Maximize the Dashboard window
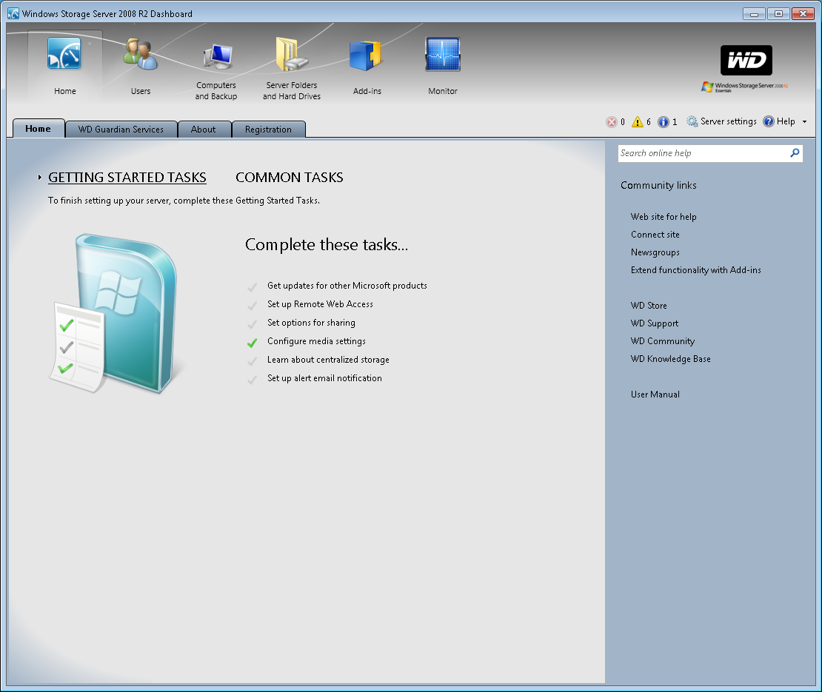 pos(778,14)
